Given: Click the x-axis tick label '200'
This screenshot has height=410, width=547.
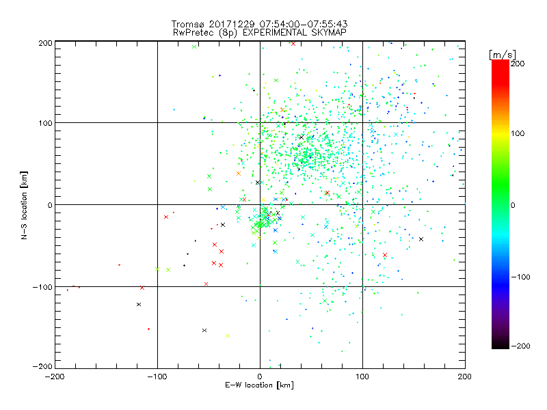Looking at the screenshot, I should tap(465, 377).
